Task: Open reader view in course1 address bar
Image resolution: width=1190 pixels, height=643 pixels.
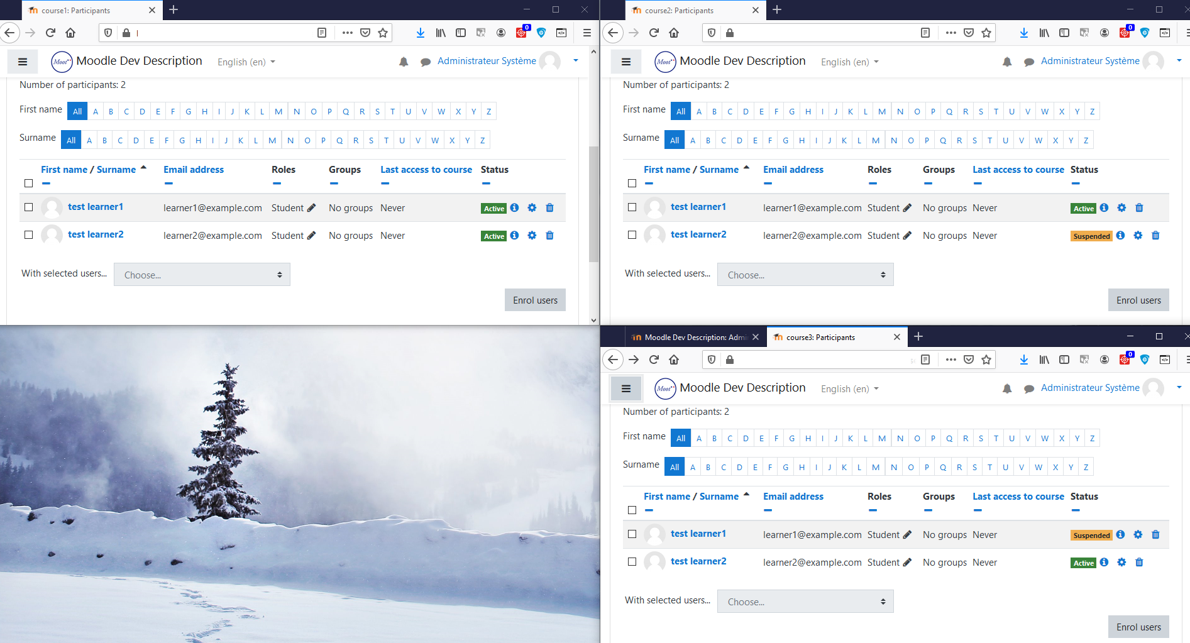Action: tap(322, 33)
